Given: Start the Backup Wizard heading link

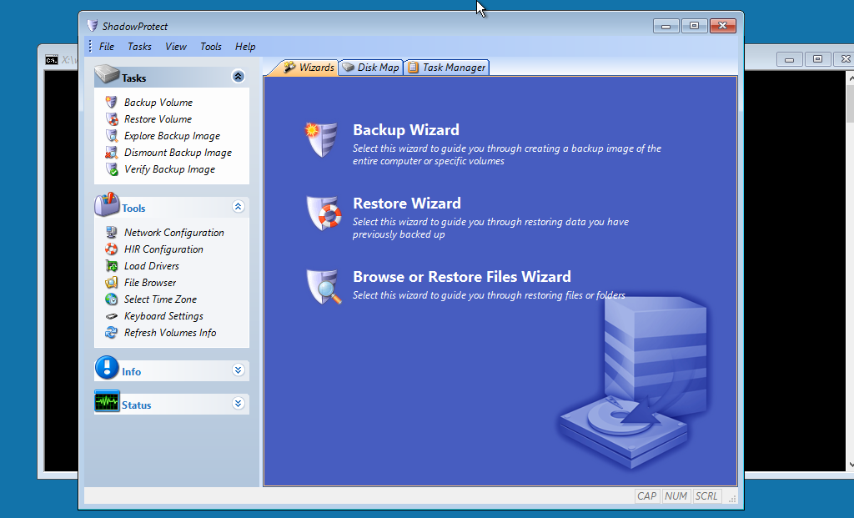Looking at the screenshot, I should 406,130.
